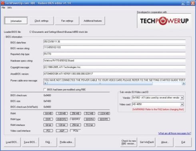
Task: Click the Get WinFlash button
Action: (x=147, y=142)
